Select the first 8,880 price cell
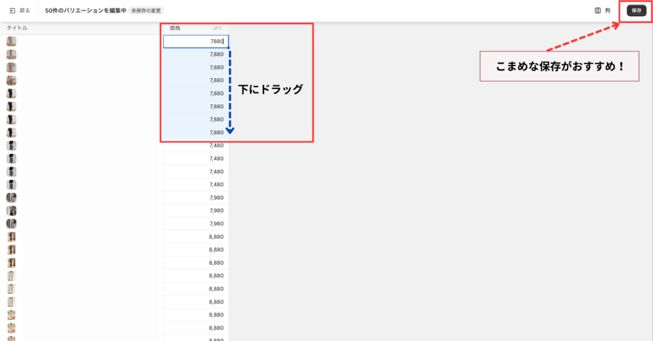Viewport: 653px width, 341px height. click(196, 237)
